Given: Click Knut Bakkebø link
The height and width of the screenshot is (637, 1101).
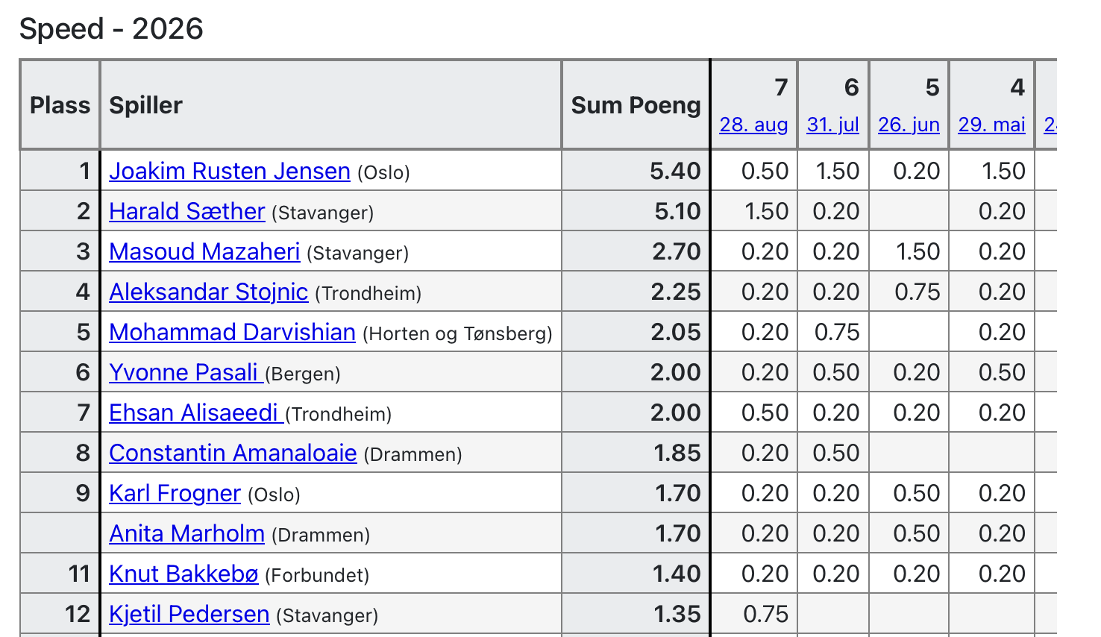Looking at the screenshot, I should tap(183, 574).
